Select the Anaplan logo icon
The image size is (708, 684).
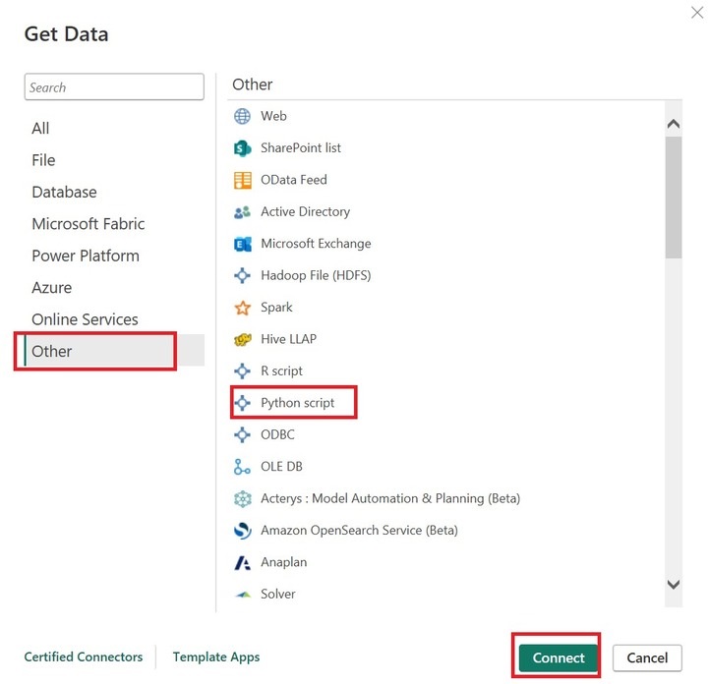coord(243,563)
